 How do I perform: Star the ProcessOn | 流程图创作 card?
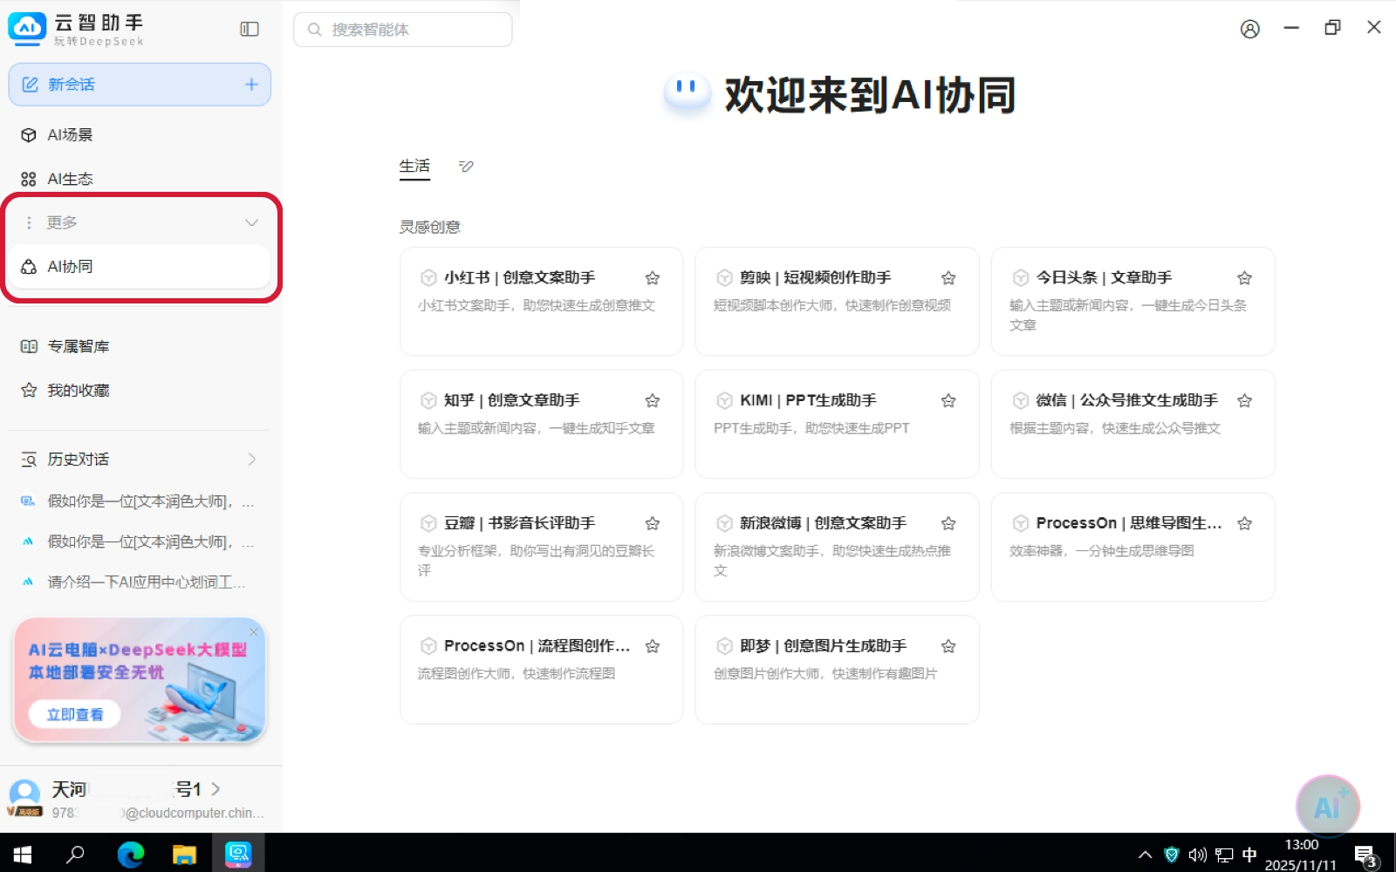(652, 647)
